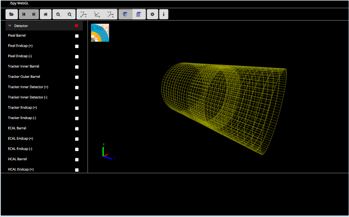This screenshot has width=349, height=217.
Task: Click the CMS logo thumbnail
Action: coord(100,33)
